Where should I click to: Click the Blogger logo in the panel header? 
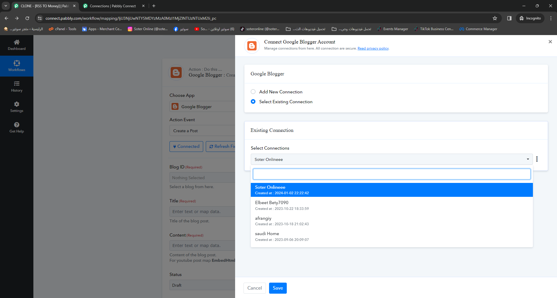pyautogui.click(x=252, y=46)
